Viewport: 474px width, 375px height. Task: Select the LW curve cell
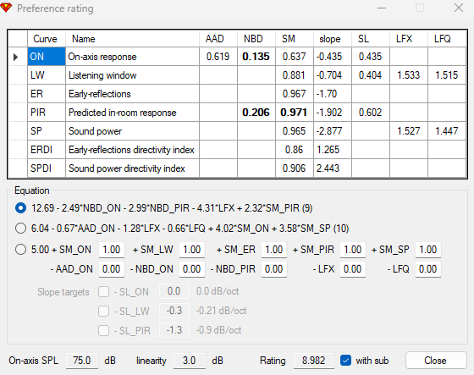[47, 75]
